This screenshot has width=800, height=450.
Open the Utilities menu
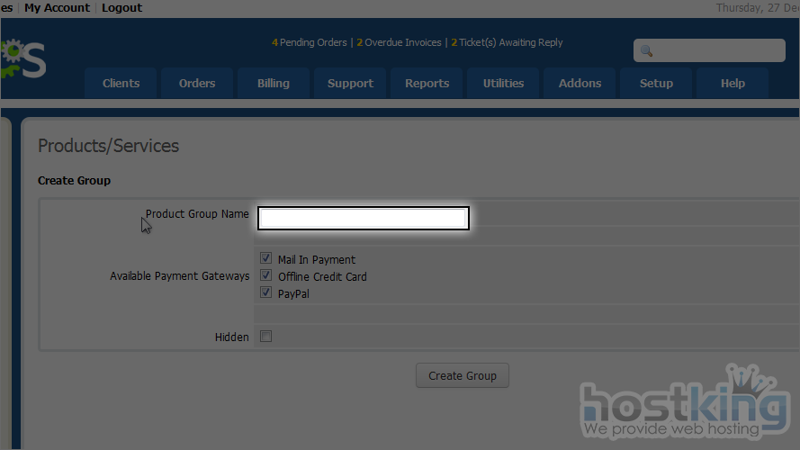coord(503,83)
